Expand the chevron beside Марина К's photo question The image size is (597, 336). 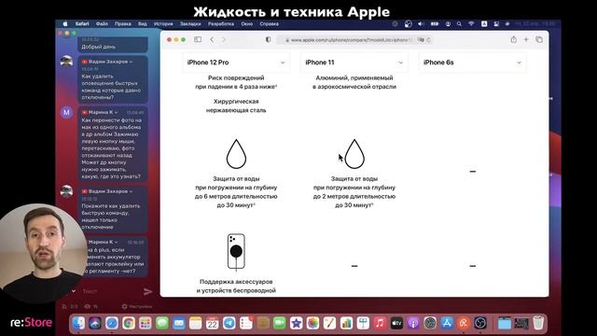pos(116,112)
